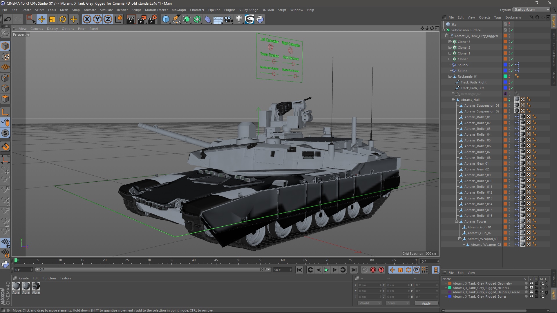Toggle X axis lock
This screenshot has width=557, height=313.
pos(87,19)
